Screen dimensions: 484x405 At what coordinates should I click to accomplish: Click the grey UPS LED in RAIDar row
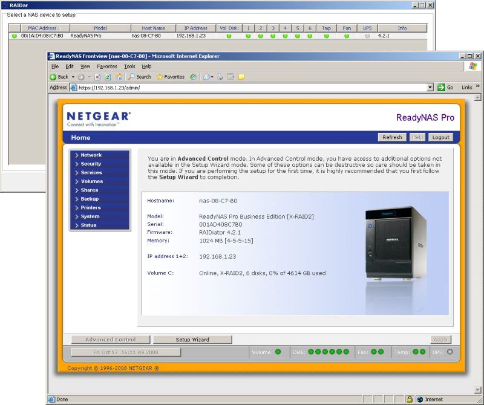pyautogui.click(x=367, y=36)
